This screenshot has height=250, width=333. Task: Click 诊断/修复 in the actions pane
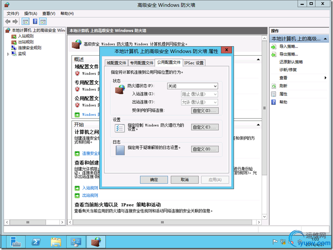288,69
